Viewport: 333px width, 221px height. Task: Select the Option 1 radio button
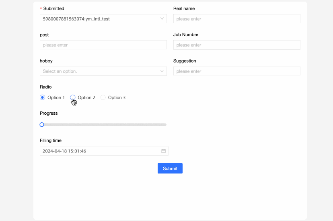click(43, 97)
